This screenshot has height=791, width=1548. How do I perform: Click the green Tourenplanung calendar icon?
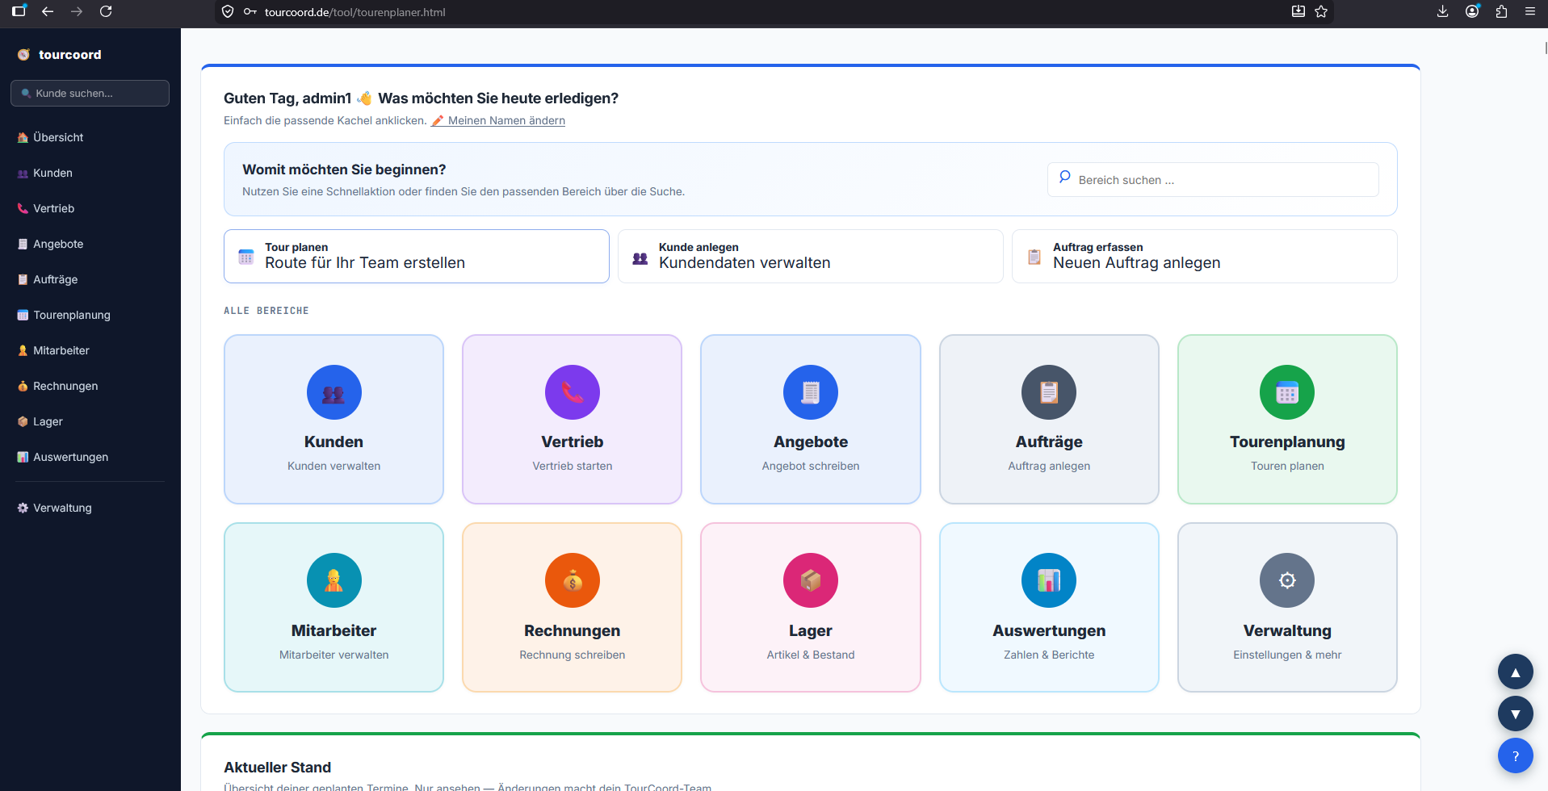pyautogui.click(x=1287, y=392)
